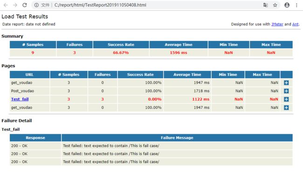The width and height of the screenshot is (303, 177).
Task: Open the JMeter link
Action: (277, 24)
